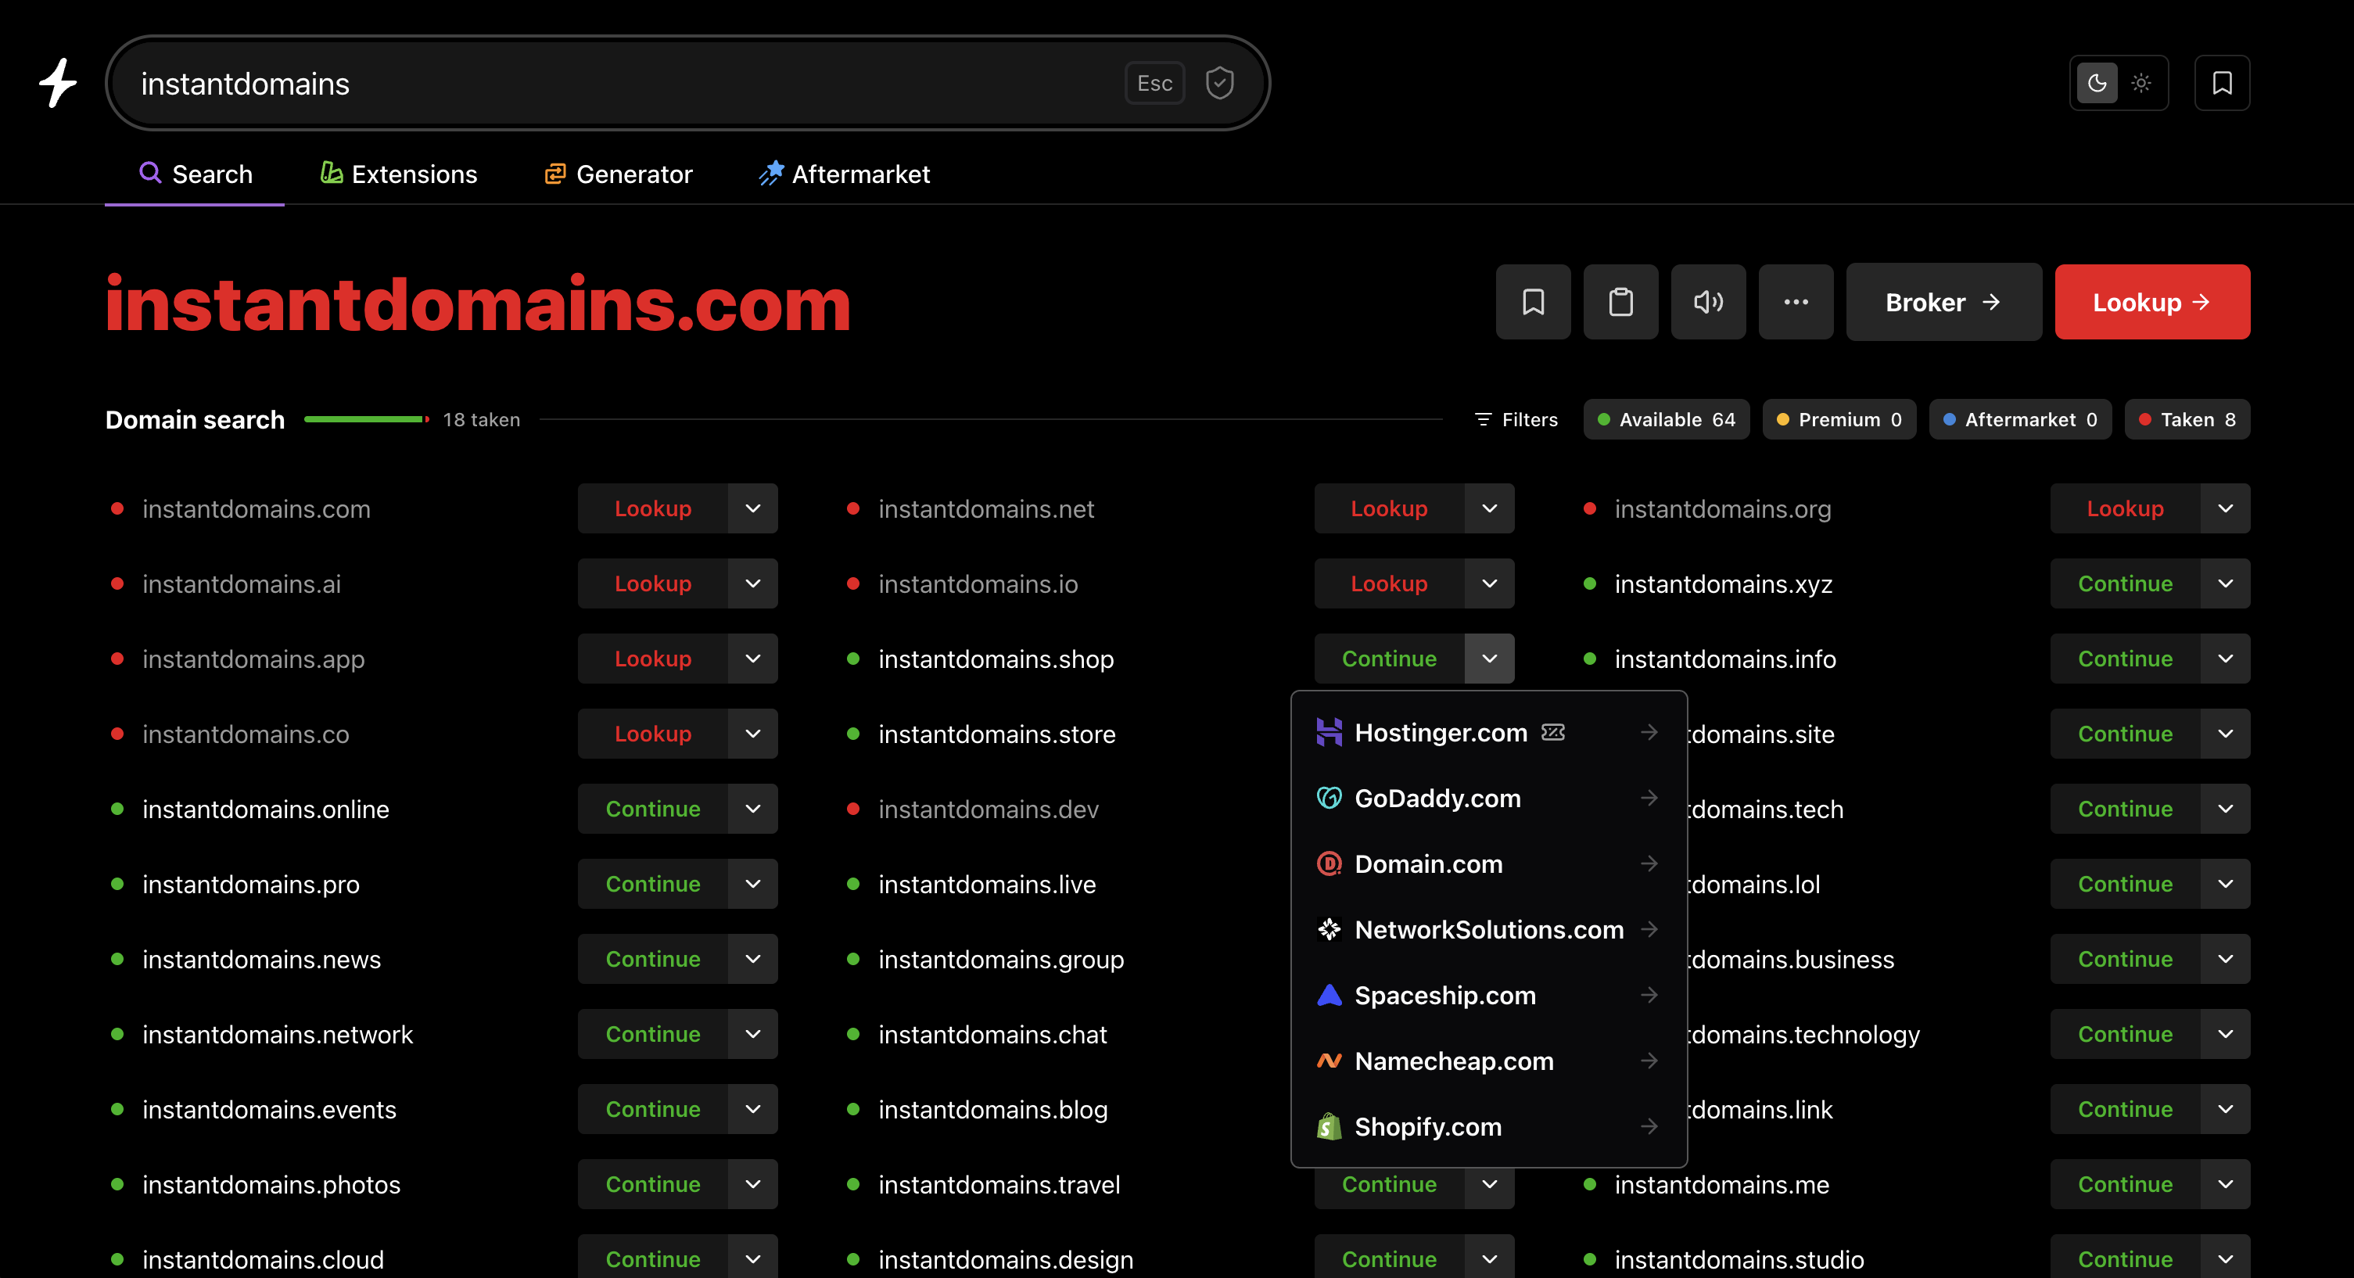Copy domain with clipboard icon button
Viewport: 2354px width, 1278px height.
(x=1620, y=302)
